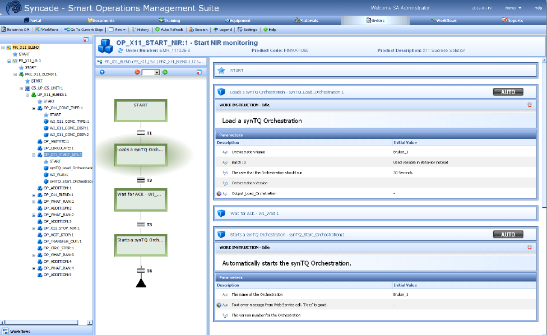
Task: Collapse Load Orchestration work instruction icon
Action: point(530,105)
